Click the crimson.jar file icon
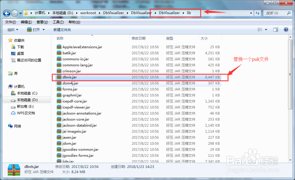 59,71
